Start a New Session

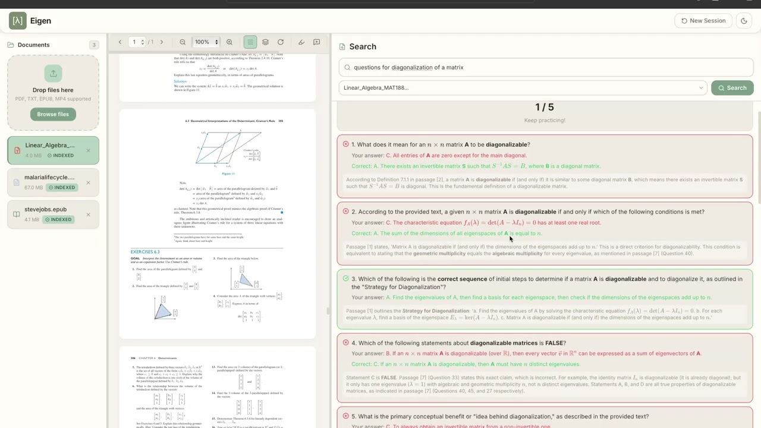[x=703, y=21]
